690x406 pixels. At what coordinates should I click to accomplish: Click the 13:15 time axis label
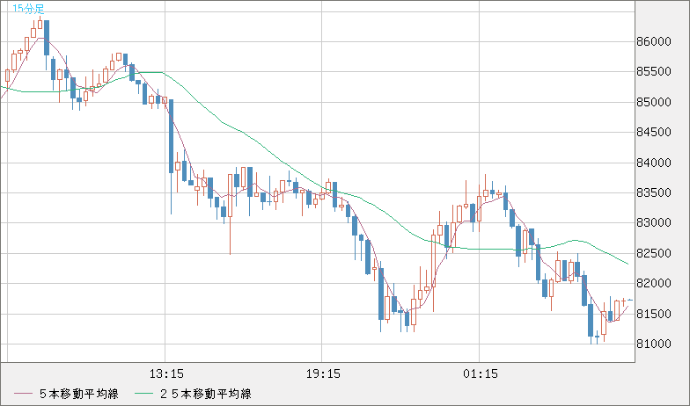[x=166, y=374]
